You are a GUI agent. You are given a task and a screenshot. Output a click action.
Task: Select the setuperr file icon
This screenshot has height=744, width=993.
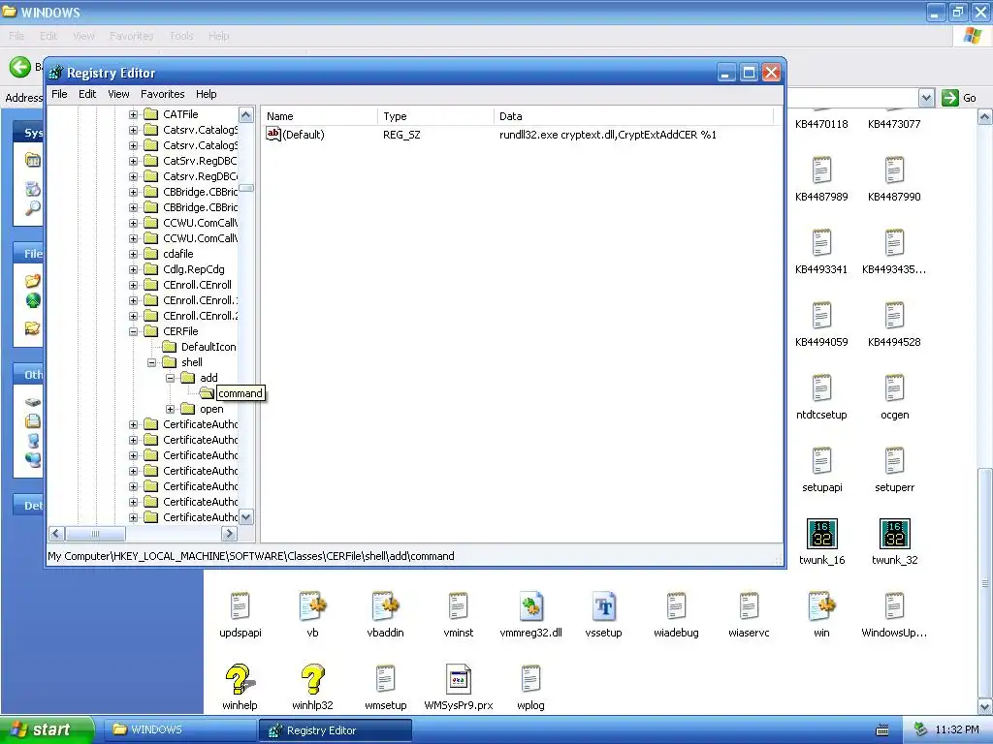coord(894,461)
